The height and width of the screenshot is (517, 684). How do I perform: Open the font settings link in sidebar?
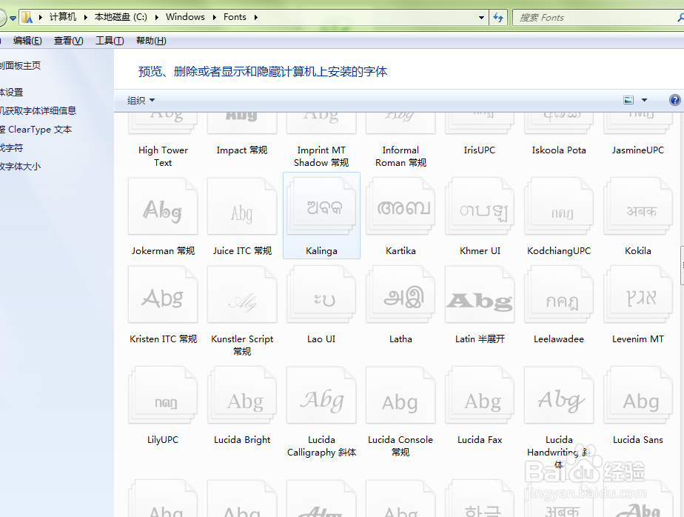[11, 92]
